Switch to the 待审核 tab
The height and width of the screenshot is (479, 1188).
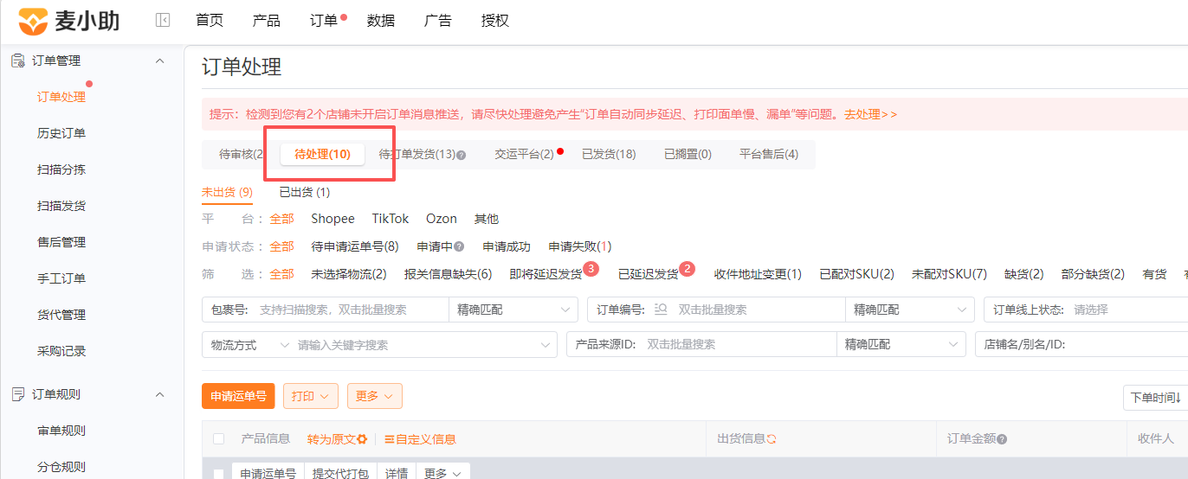pos(241,155)
